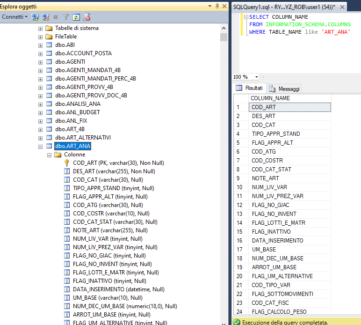The height and width of the screenshot is (325, 361).
Task: Click the primary key icon of COD_ART
Action: pyautogui.click(x=66, y=163)
